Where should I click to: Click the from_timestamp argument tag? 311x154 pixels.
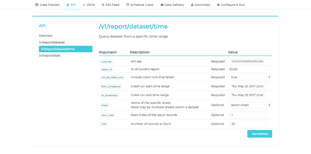[111, 86]
